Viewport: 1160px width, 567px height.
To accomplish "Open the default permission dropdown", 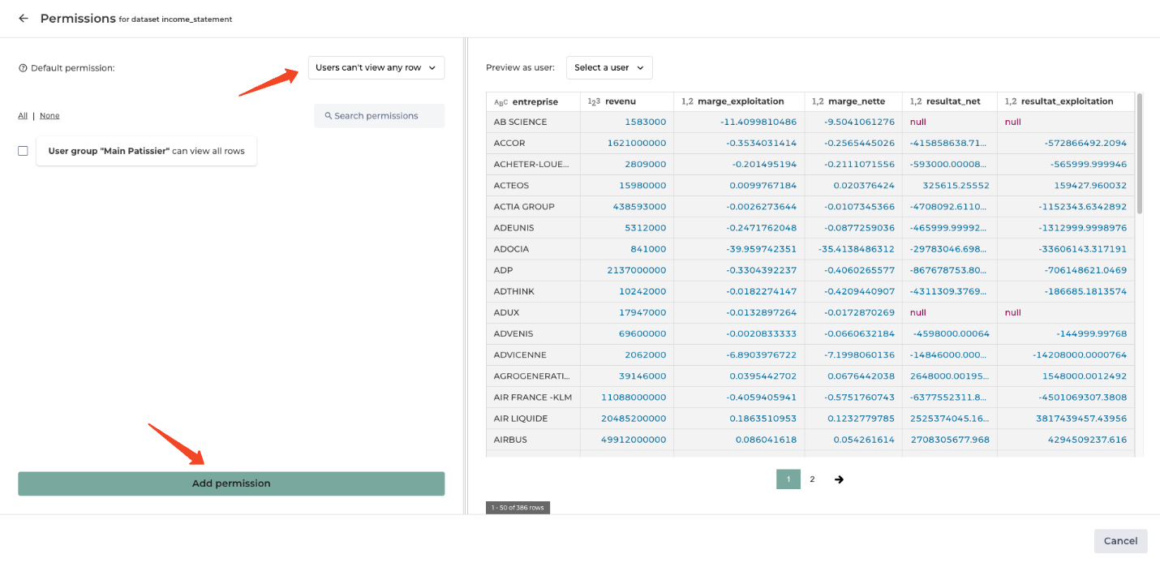I will (x=376, y=67).
